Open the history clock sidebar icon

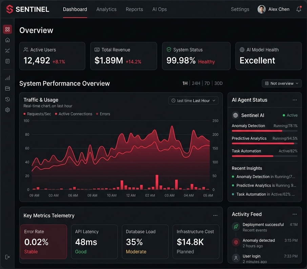[x=7, y=99]
